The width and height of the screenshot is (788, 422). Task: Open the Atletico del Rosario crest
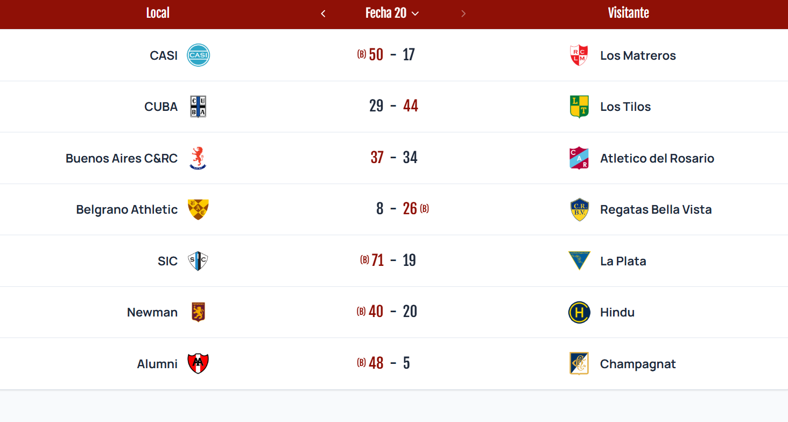click(x=579, y=158)
